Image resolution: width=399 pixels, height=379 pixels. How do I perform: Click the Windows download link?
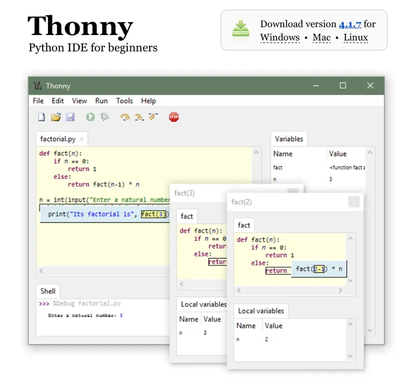coord(280,37)
